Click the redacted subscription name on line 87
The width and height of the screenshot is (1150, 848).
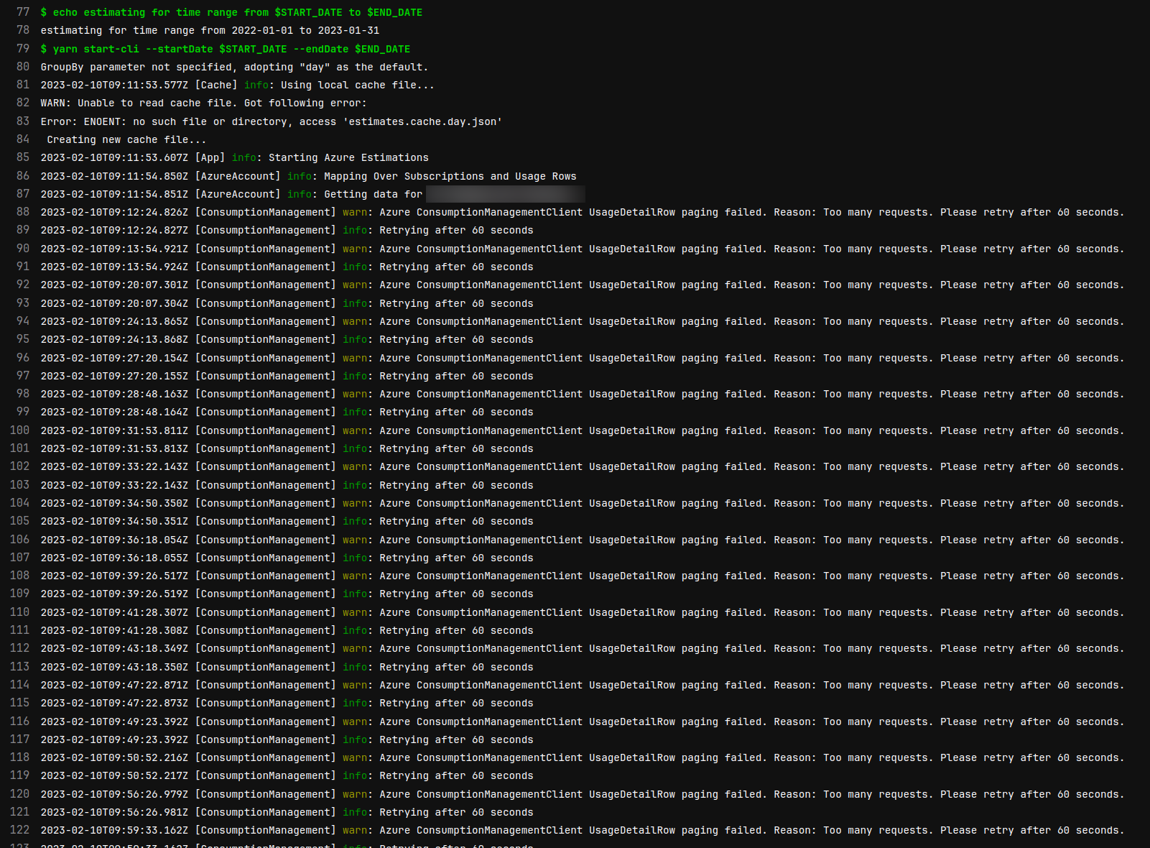click(506, 194)
